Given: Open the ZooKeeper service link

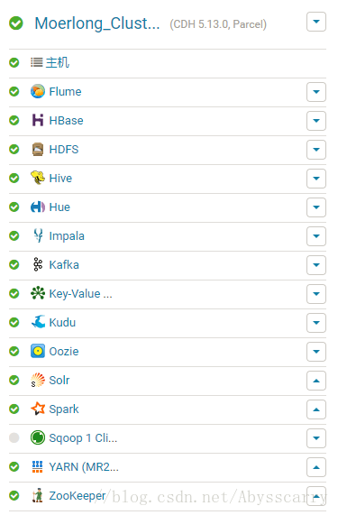Looking at the screenshot, I should [x=78, y=496].
